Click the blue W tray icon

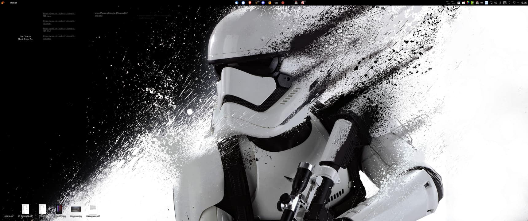[486, 3]
